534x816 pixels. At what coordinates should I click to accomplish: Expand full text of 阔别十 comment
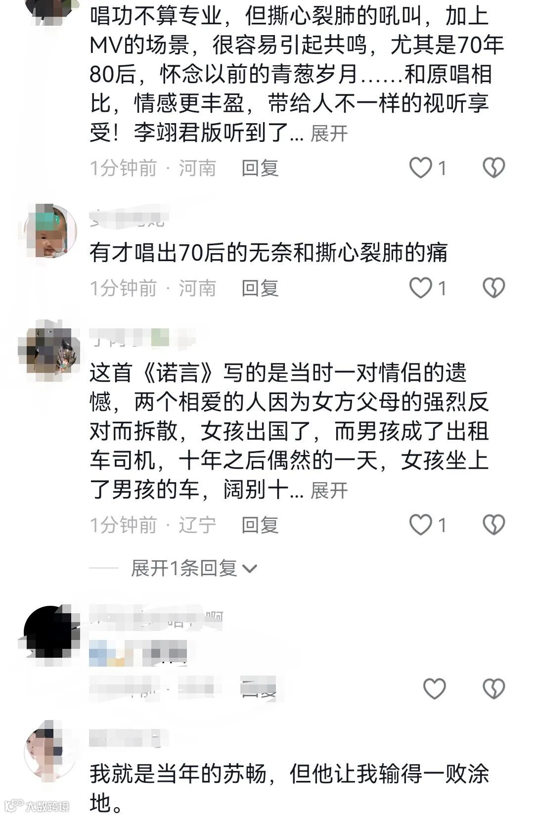tap(329, 491)
